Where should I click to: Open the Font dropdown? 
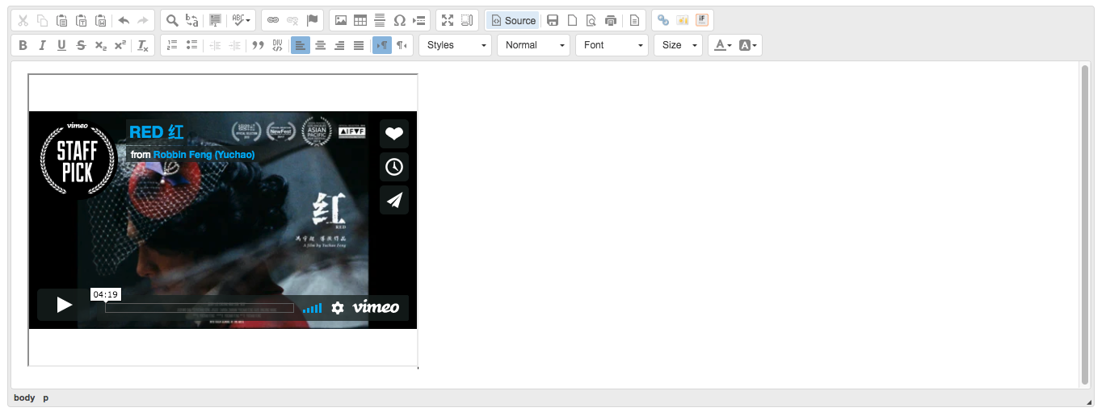pyautogui.click(x=612, y=45)
